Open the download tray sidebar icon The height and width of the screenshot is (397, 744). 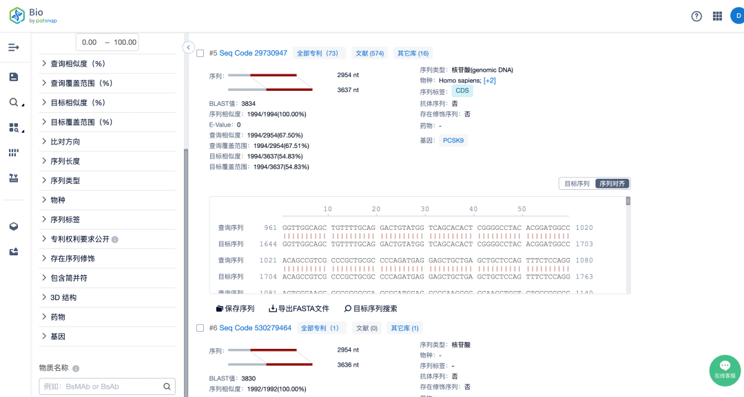[14, 178]
